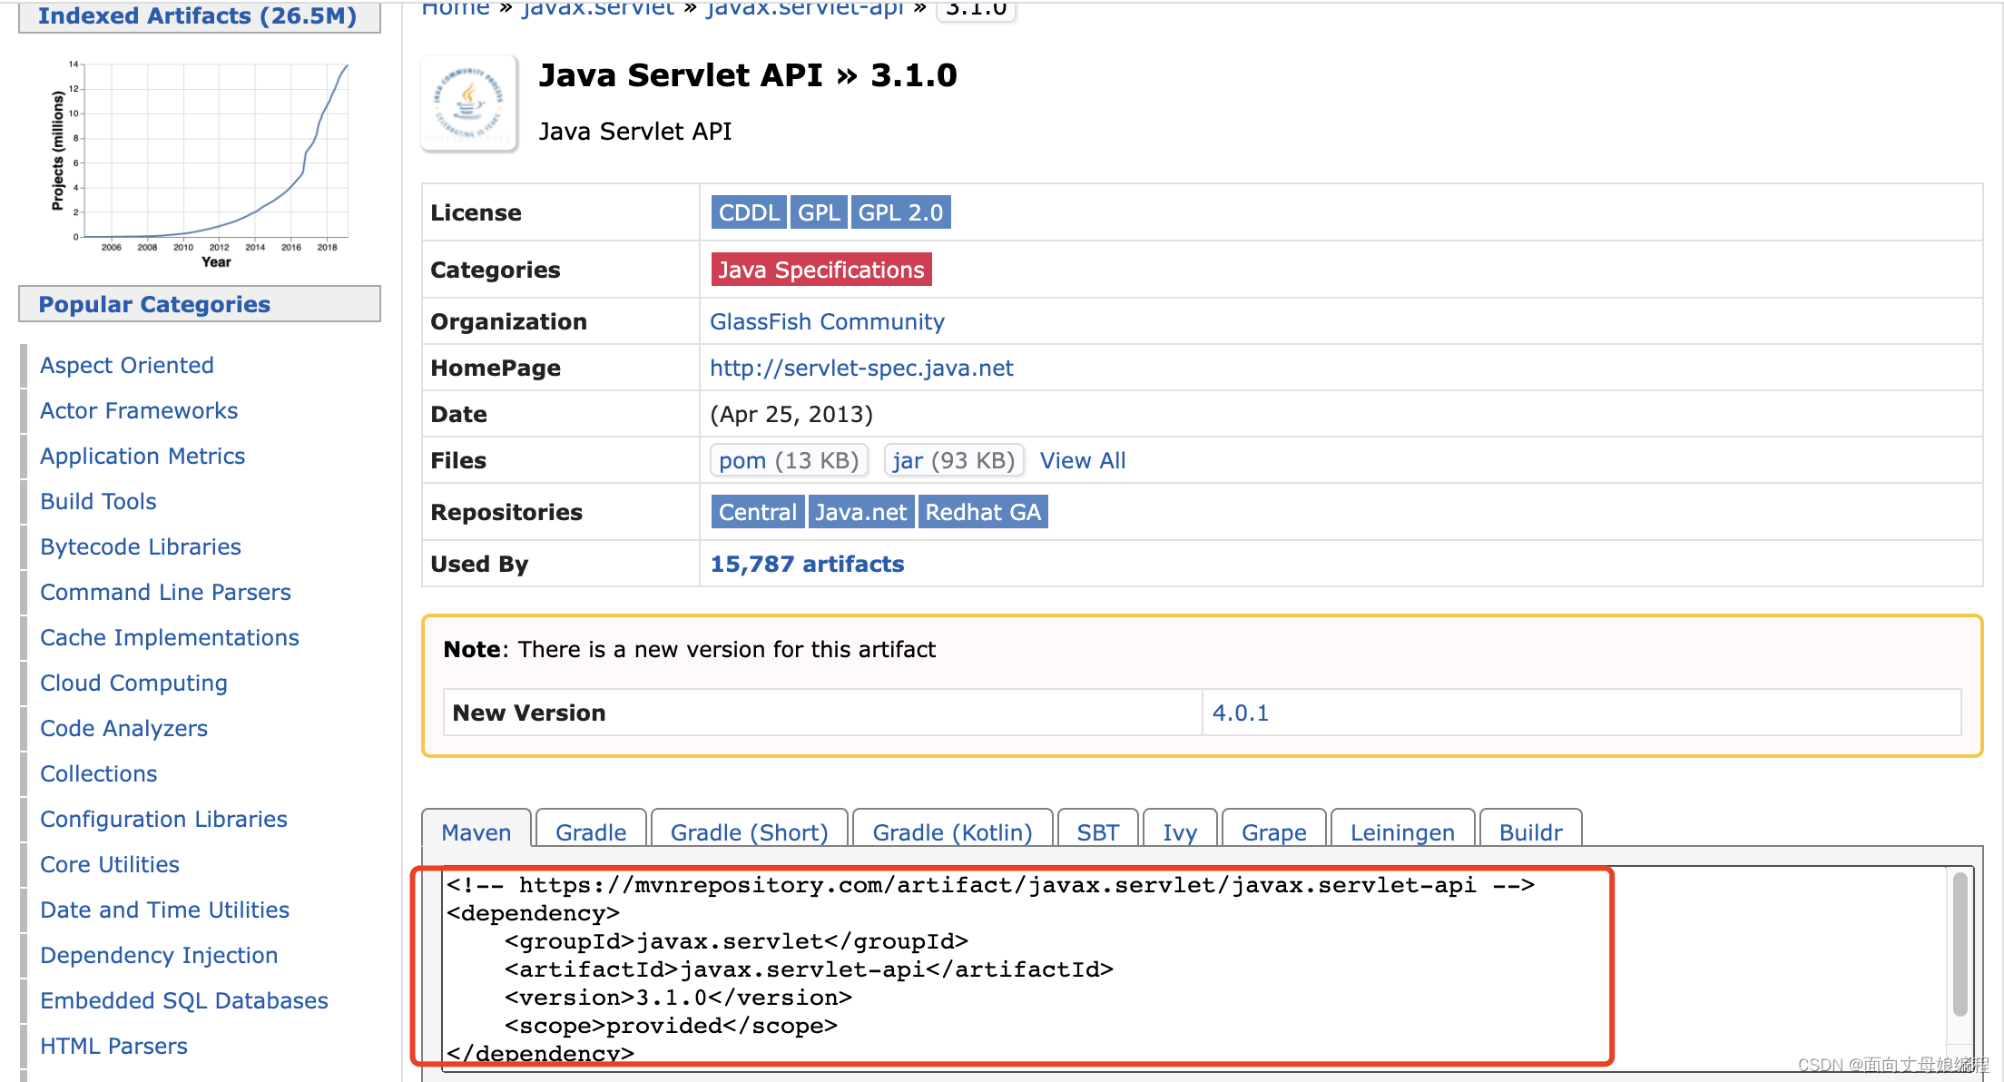2004x1082 pixels.
Task: Click inside the Maven dependency snippet textarea
Action: tap(998, 969)
